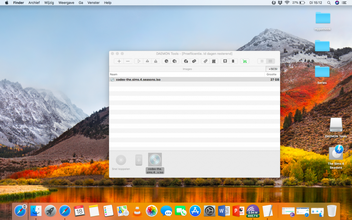Switch to icon grid view
This screenshot has width=352, height=220.
click(262, 61)
